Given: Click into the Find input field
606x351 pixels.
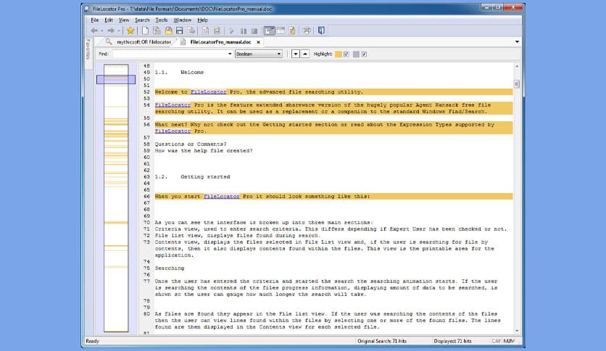Looking at the screenshot, I should click(170, 54).
